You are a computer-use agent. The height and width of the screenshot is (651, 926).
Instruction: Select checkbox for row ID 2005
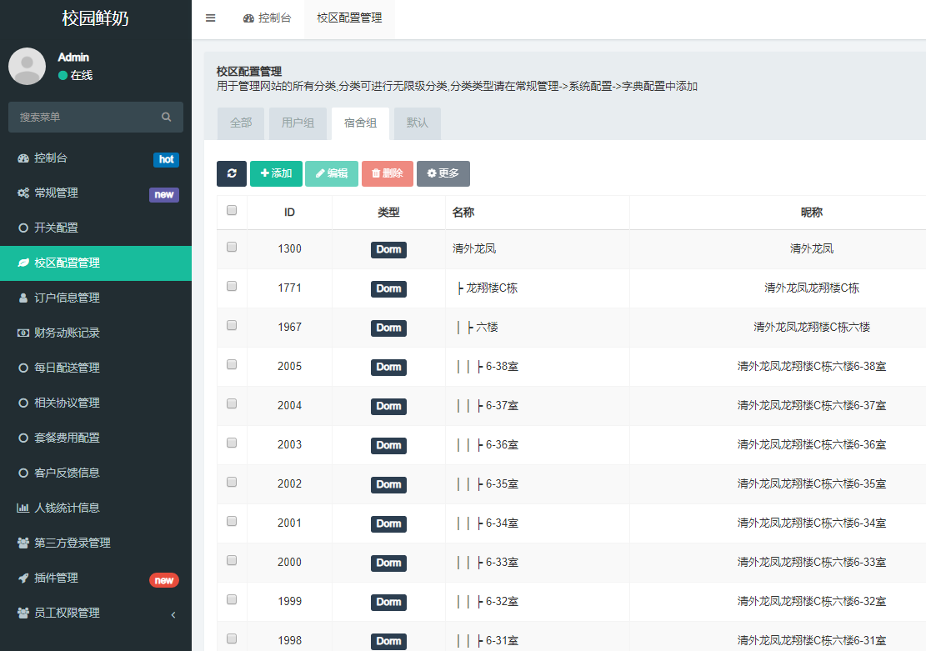click(232, 364)
